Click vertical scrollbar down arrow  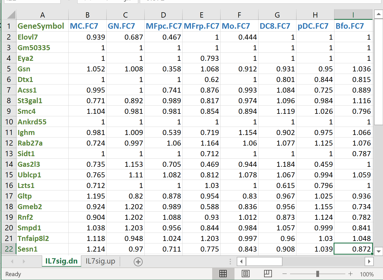[x=378, y=251]
